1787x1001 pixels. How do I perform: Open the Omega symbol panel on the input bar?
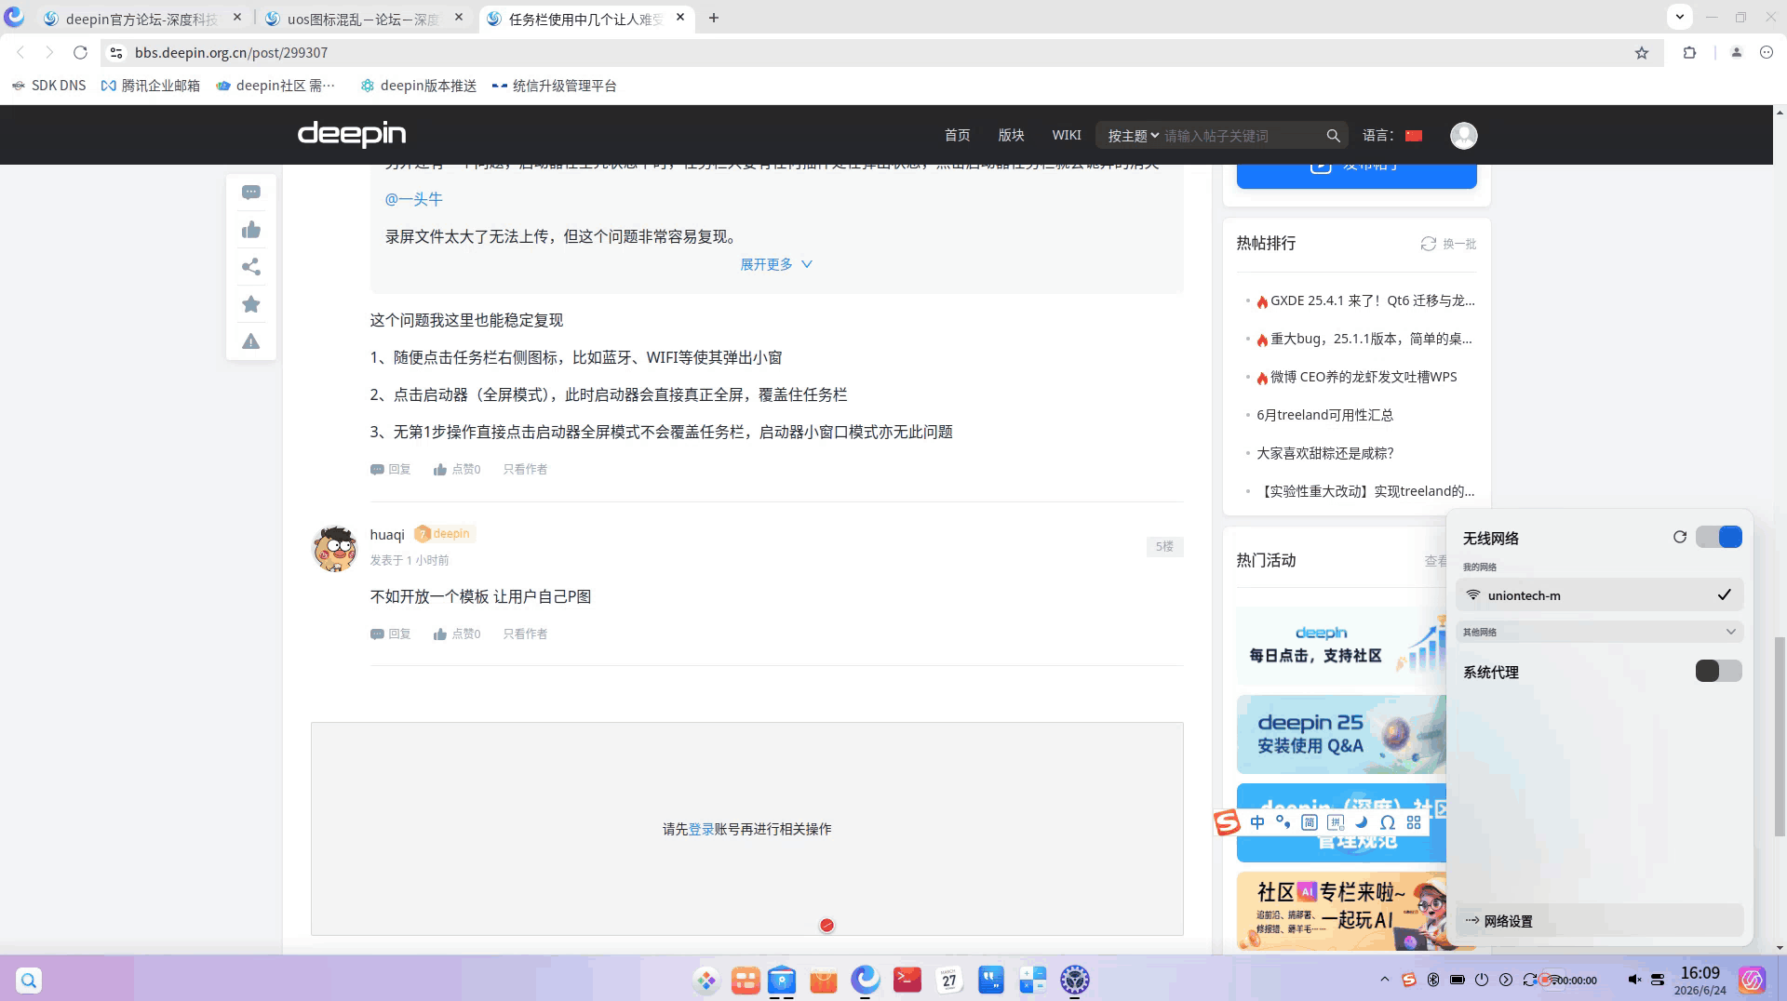(x=1388, y=822)
